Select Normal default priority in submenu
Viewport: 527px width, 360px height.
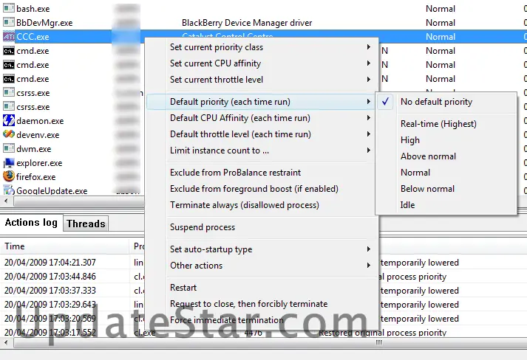[446, 173]
